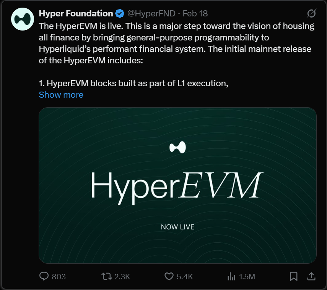Click the 2.3K reposts count
The height and width of the screenshot is (290, 327).
point(122,277)
